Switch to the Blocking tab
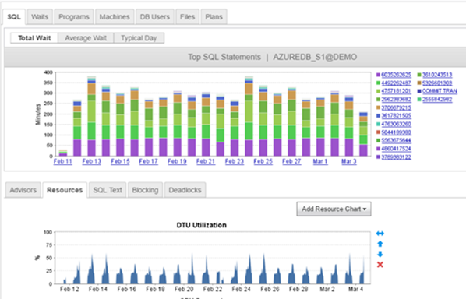The width and height of the screenshot is (466, 299). pyautogui.click(x=145, y=190)
